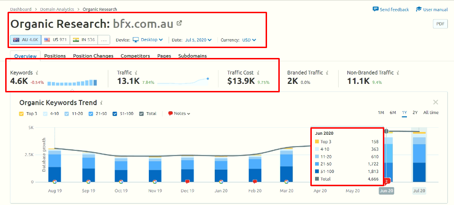Toggle the 21-50 positions checkbox
This screenshot has height=205, width=454.
(90, 114)
